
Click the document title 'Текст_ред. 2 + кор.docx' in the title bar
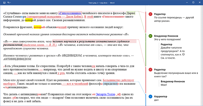(98, 3)
